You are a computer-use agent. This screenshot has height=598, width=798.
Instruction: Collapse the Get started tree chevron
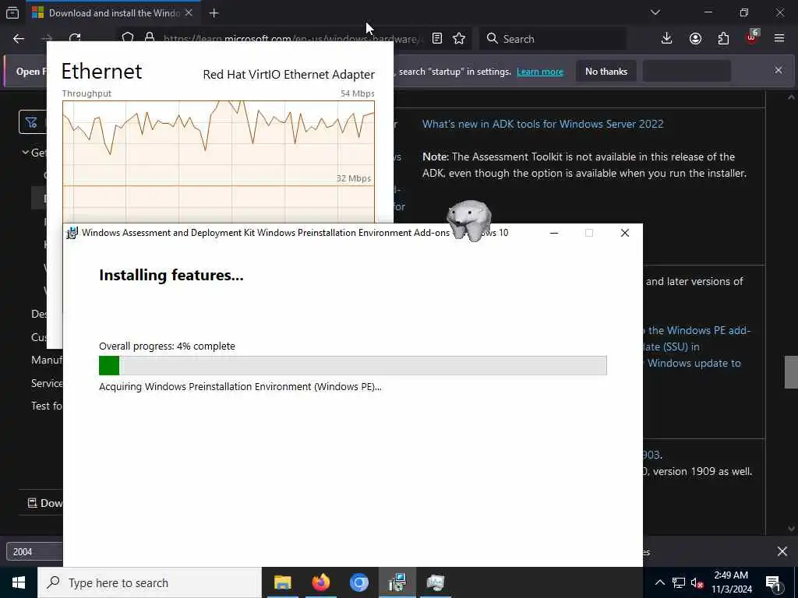(25, 153)
